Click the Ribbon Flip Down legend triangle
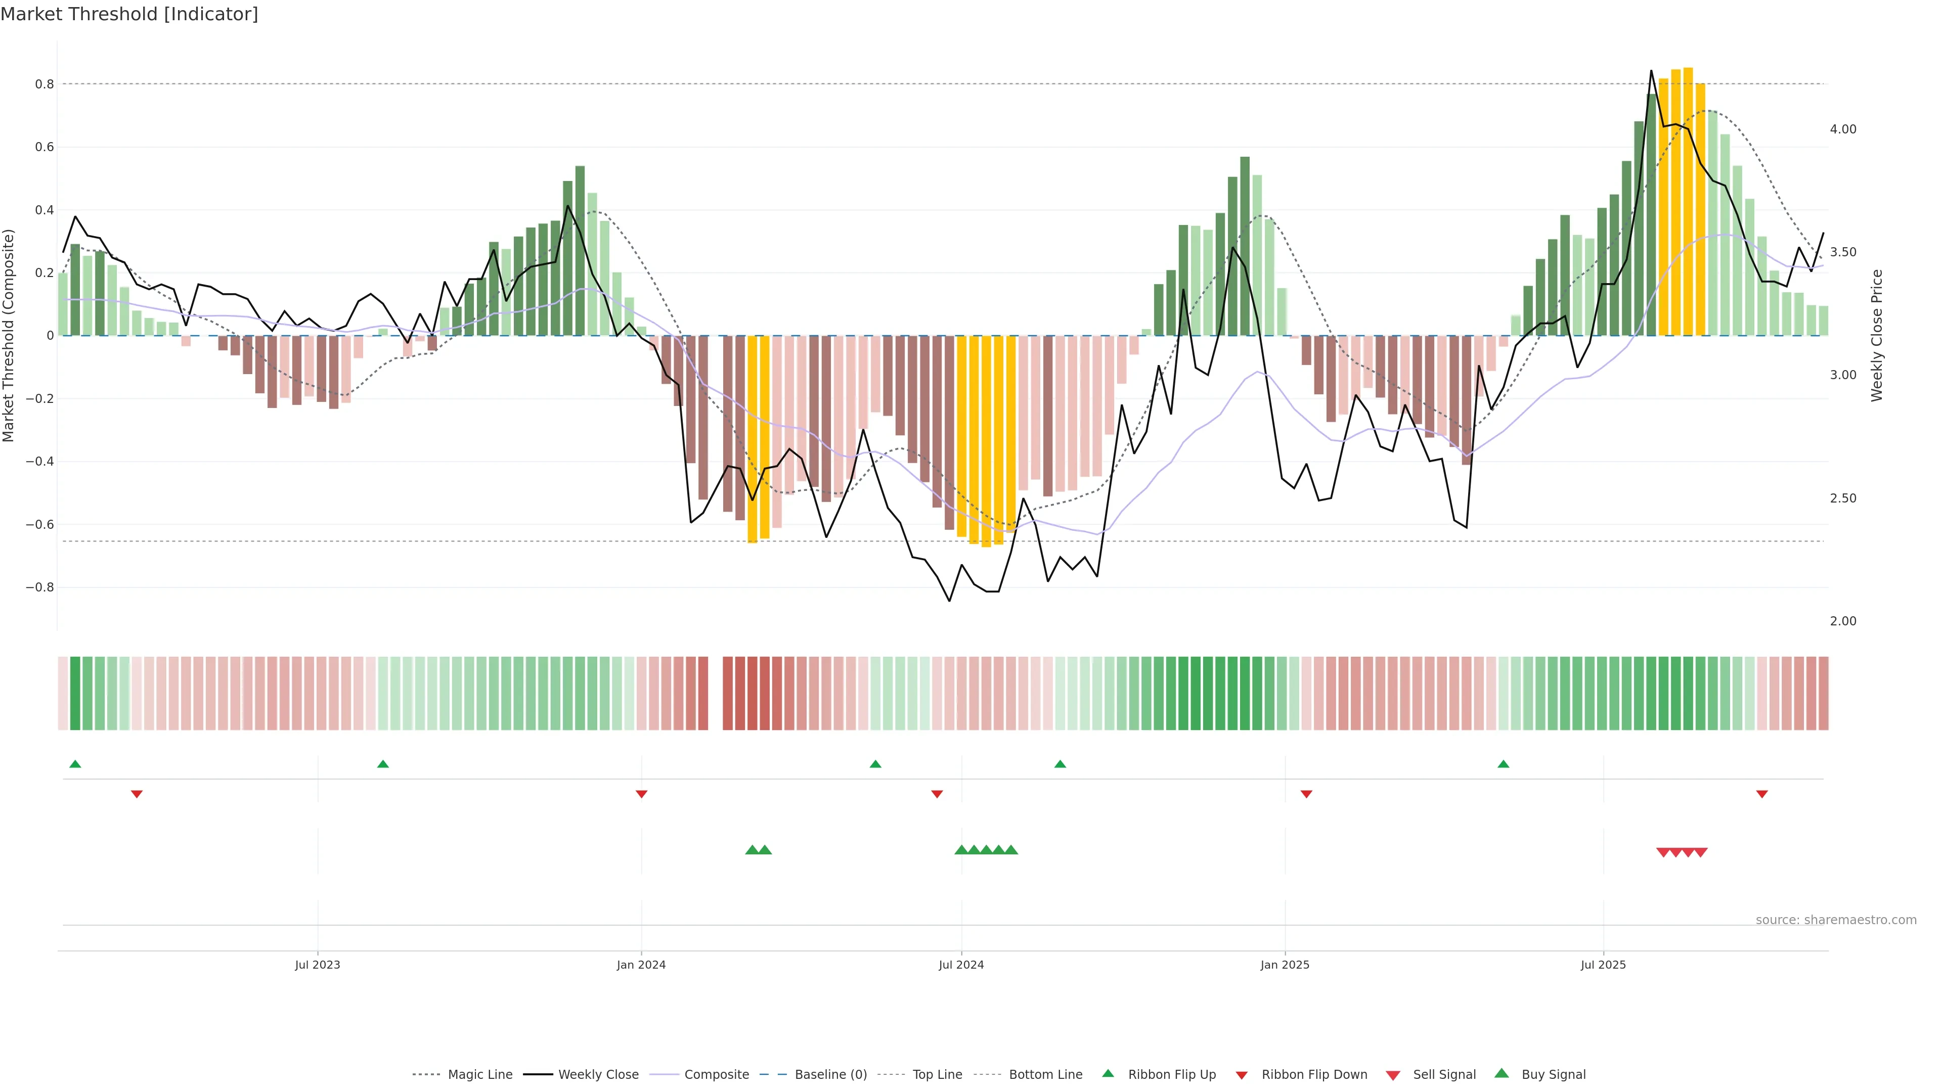The height and width of the screenshot is (1092, 1942). tap(1242, 1075)
